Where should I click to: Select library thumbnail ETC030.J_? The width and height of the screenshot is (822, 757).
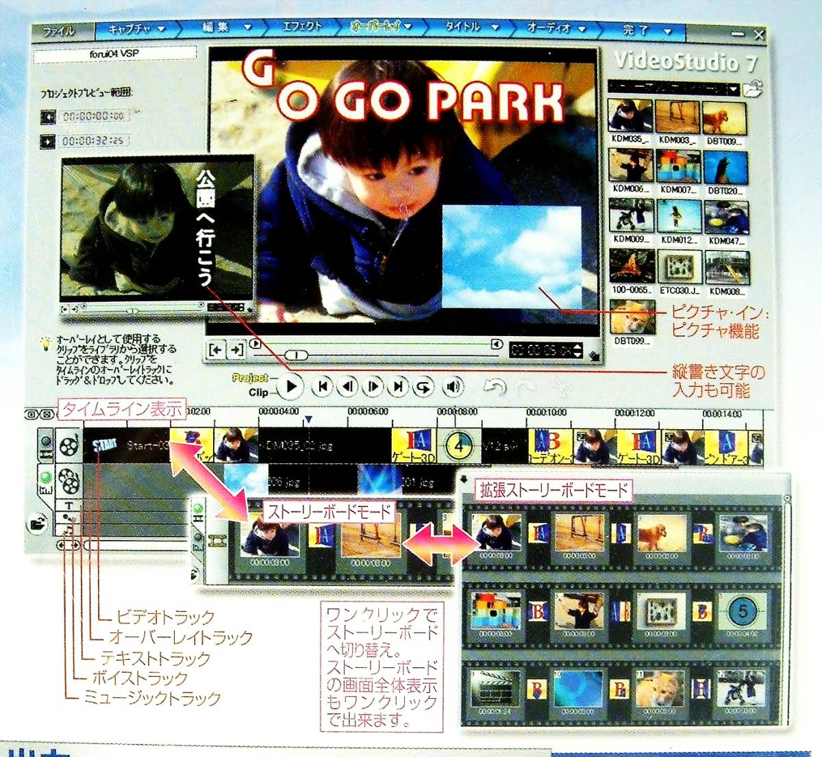coord(680,267)
